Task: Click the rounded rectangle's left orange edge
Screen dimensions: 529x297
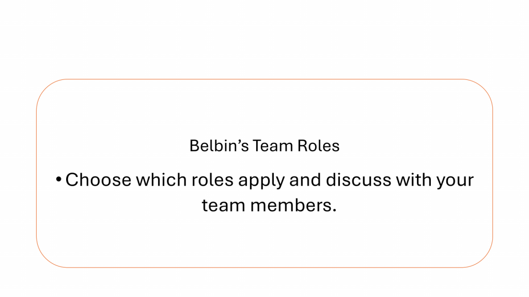Action: (37, 173)
